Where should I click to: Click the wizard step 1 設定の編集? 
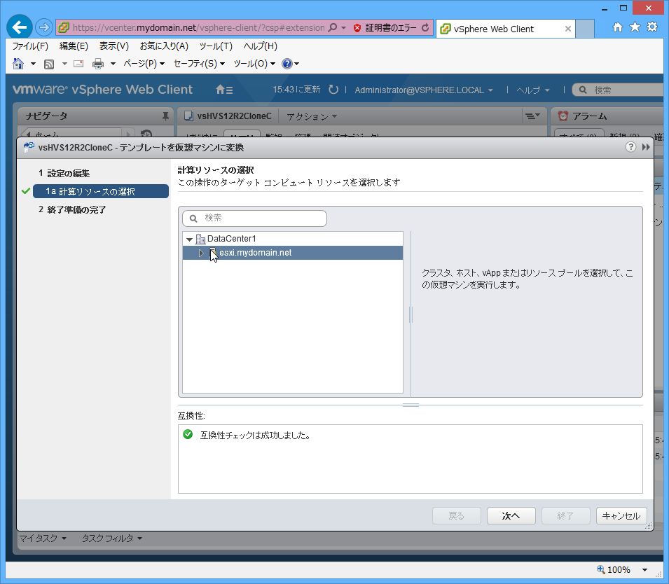64,173
